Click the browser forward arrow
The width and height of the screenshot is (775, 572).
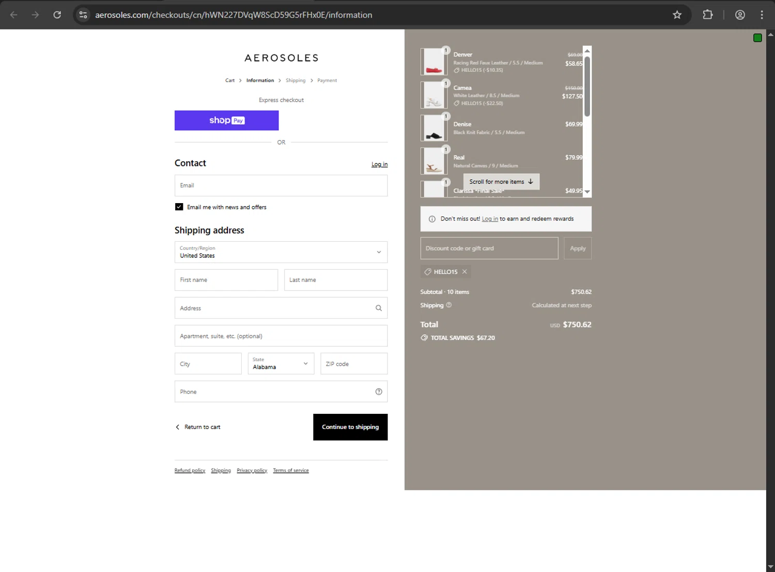(35, 15)
